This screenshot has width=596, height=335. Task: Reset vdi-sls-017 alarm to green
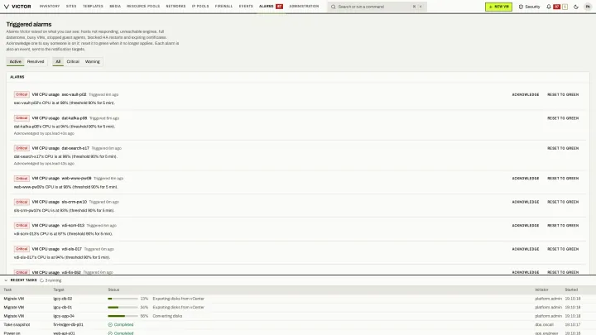563,249
